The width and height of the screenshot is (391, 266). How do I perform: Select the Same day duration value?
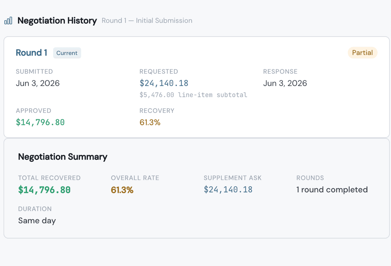(37, 221)
